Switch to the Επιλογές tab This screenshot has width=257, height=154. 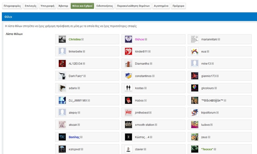point(31,6)
